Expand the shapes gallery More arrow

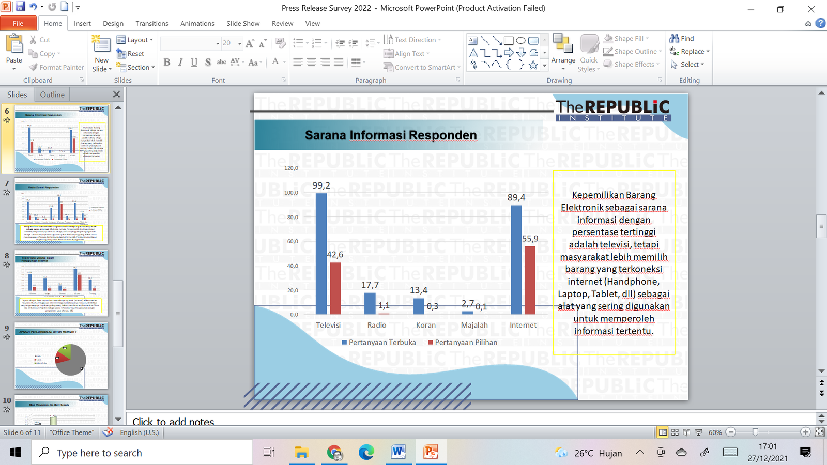(544, 65)
